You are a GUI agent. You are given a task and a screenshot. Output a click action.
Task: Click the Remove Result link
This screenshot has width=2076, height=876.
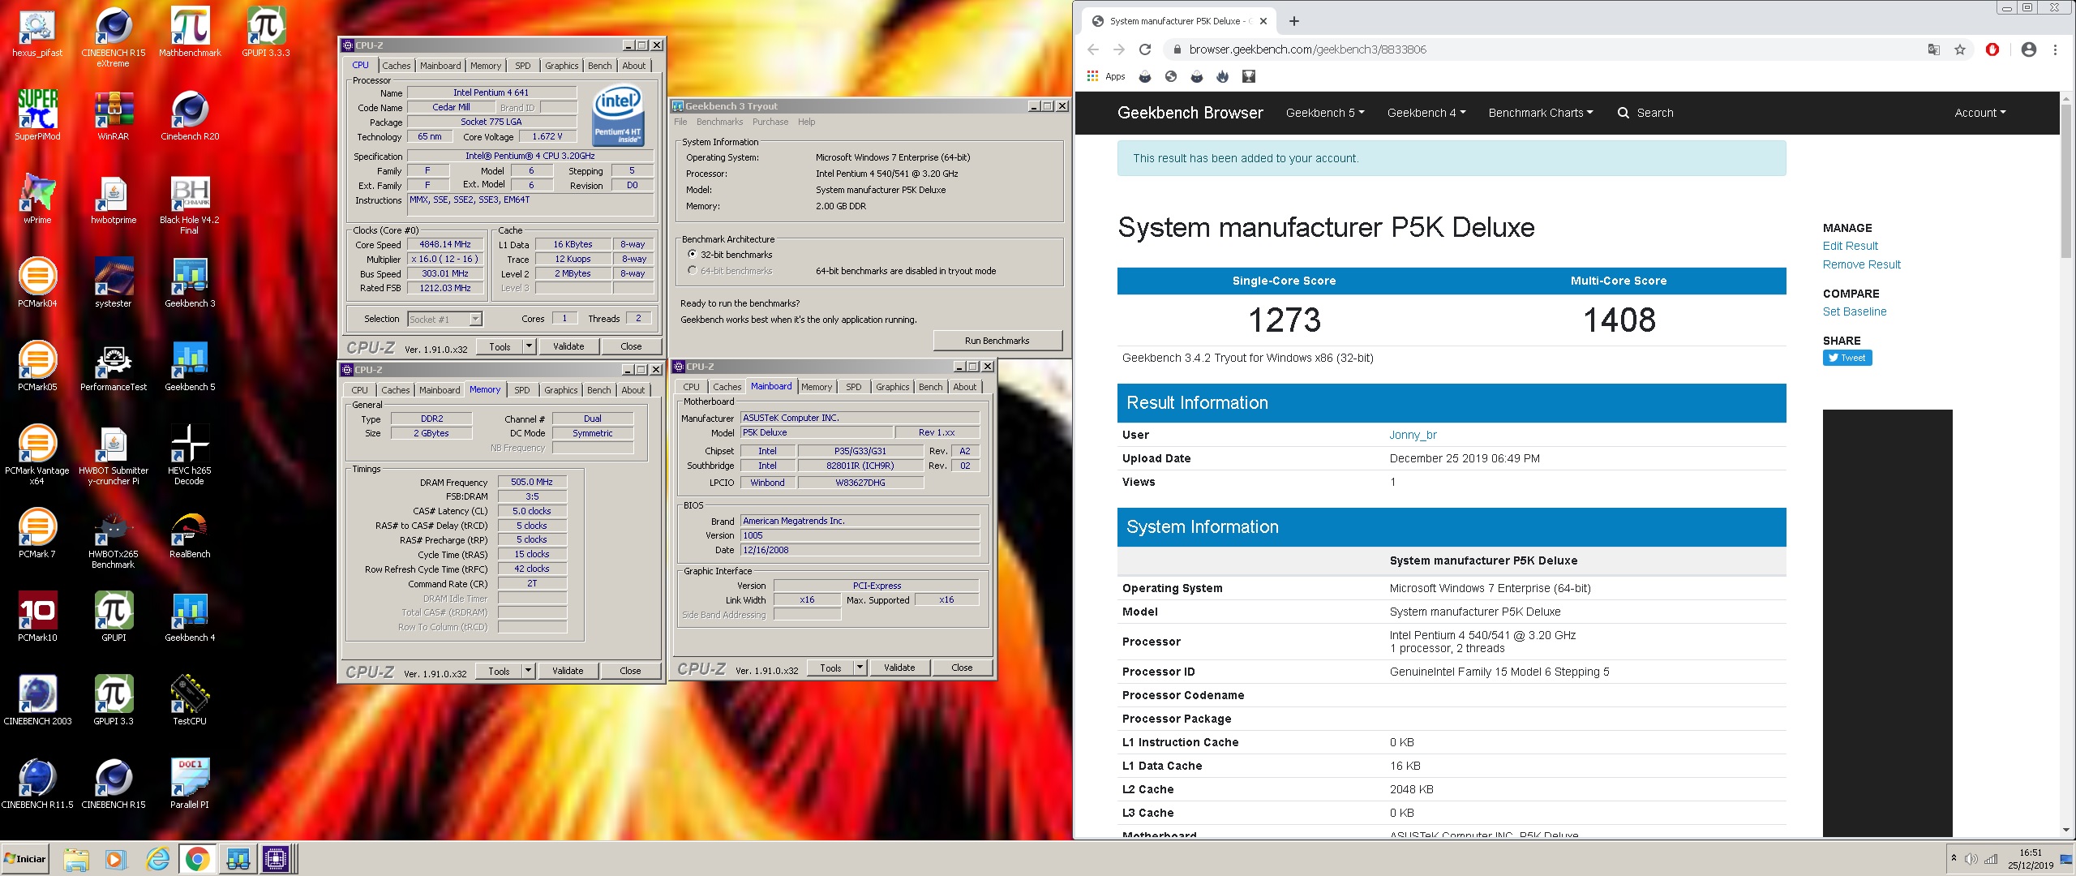tap(1861, 264)
